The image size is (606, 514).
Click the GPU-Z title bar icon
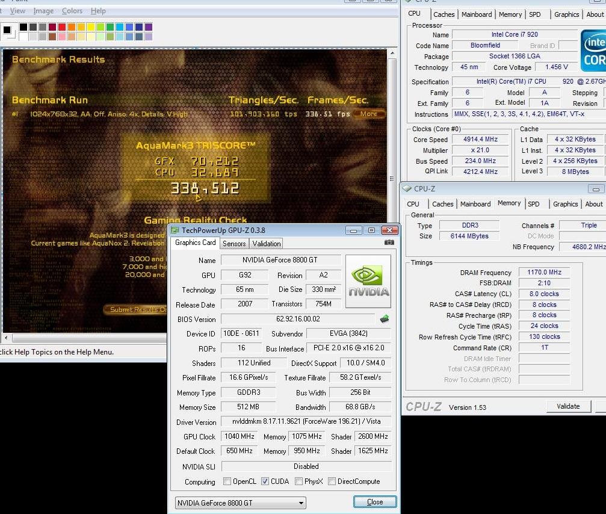coord(175,230)
